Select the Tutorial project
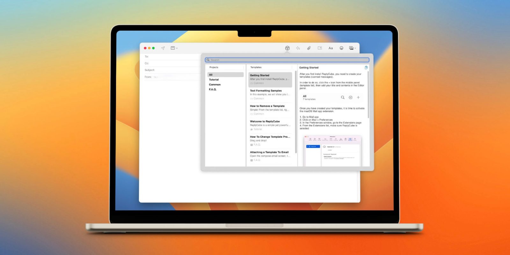Viewport: 510px width, 255px height. pyautogui.click(x=214, y=80)
